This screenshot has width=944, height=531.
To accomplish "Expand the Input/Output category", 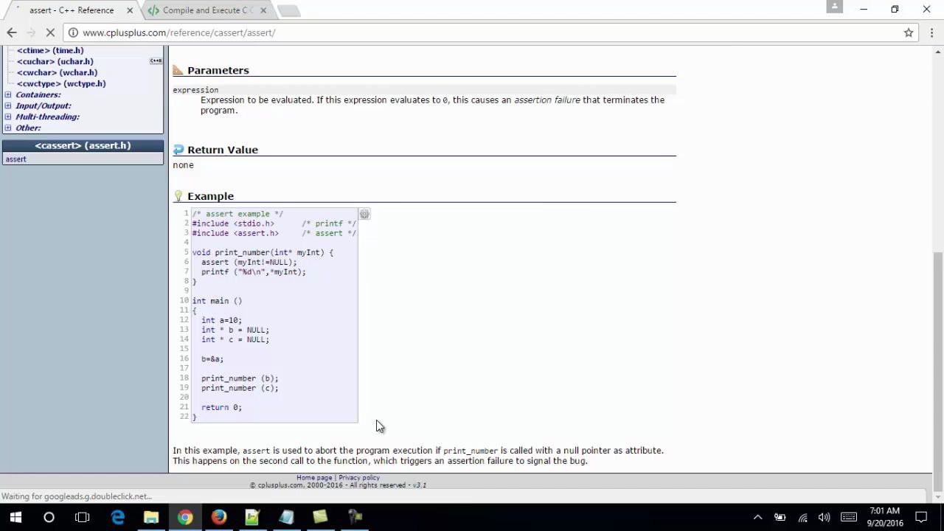I will (7, 105).
